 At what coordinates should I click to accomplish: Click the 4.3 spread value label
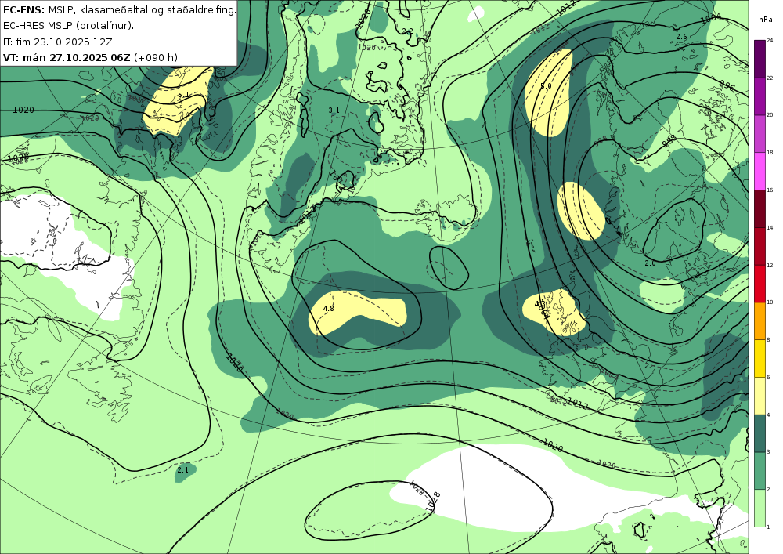[x=539, y=304]
